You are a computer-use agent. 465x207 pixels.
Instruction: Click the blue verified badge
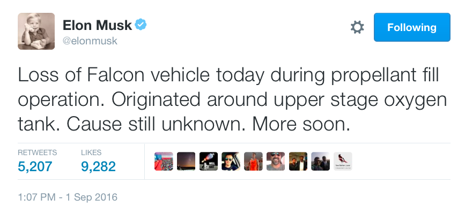point(141,25)
